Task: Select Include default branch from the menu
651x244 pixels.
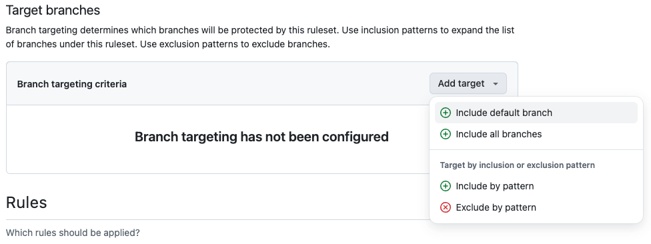Action: point(536,113)
